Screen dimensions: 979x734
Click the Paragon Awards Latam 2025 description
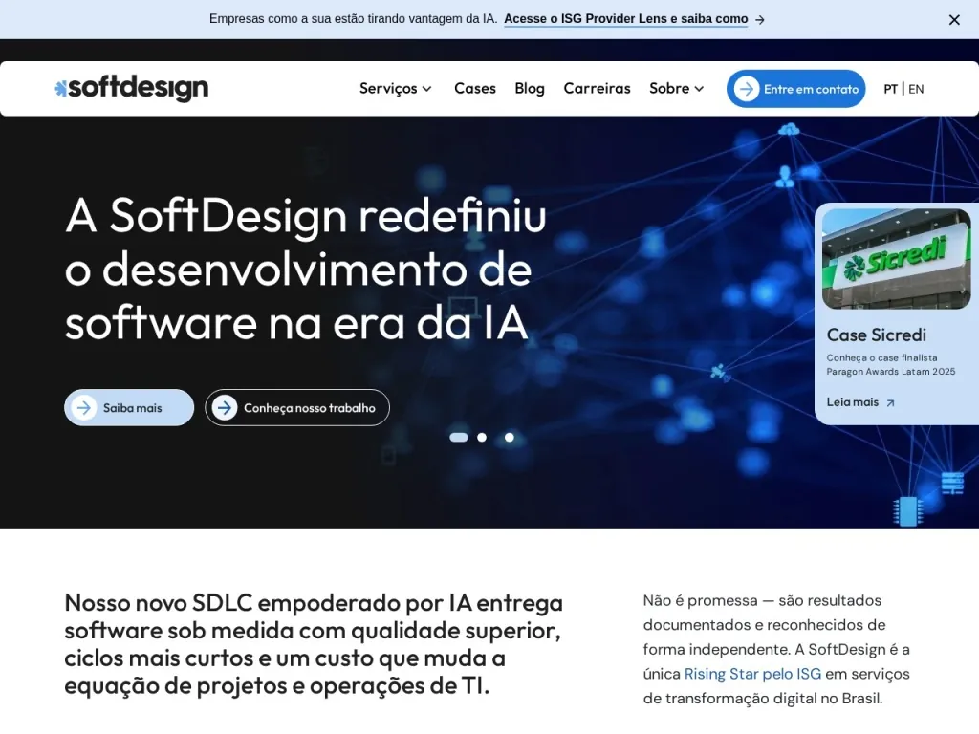890,364
